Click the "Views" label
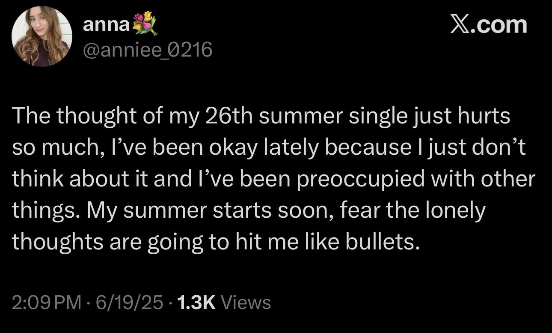Viewport: 552px width, 333px height. [x=247, y=302]
